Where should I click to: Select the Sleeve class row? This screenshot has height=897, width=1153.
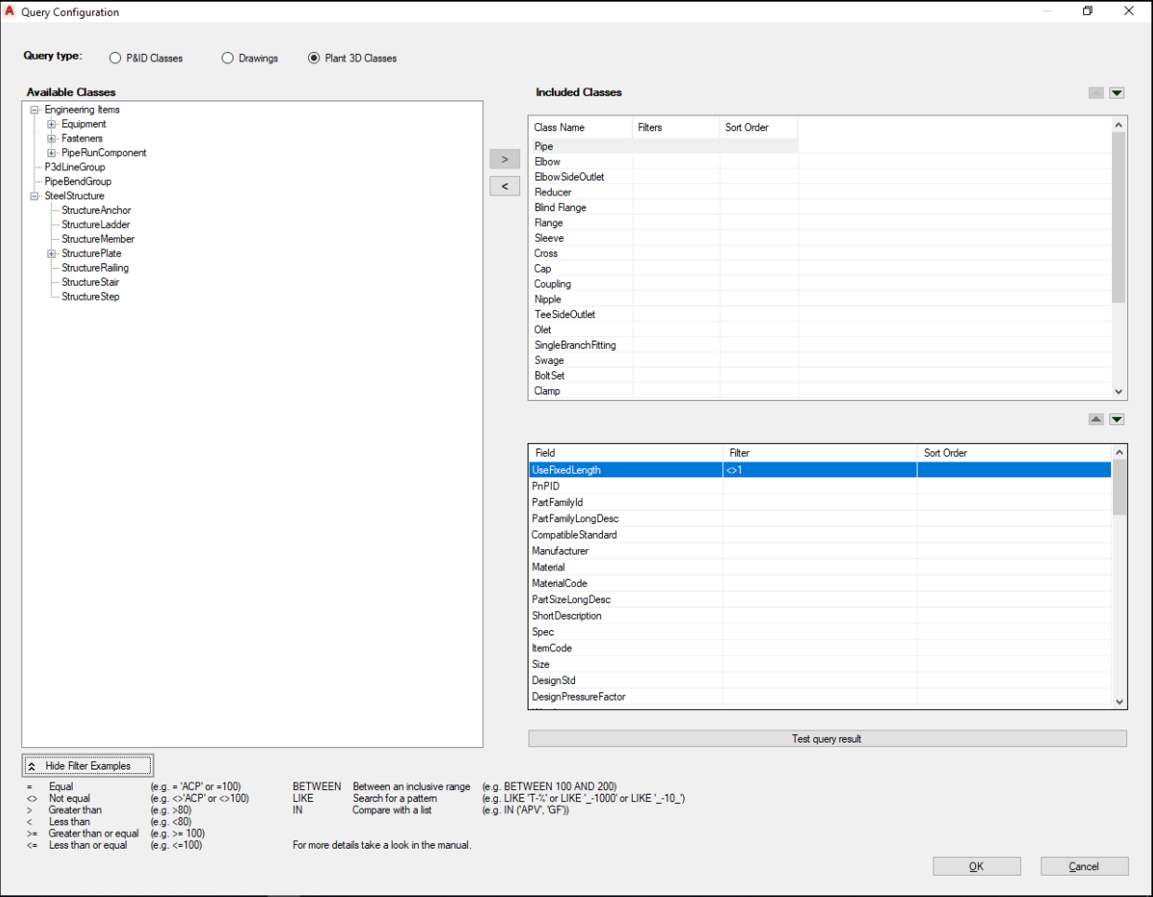819,238
